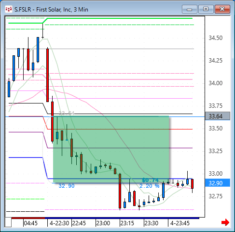
Task: Click the 34.50 price scale label
Action: [x=216, y=38]
